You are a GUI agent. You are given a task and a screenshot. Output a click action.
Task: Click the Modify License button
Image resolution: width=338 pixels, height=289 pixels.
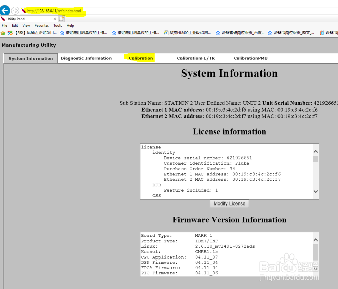pyautogui.click(x=230, y=204)
